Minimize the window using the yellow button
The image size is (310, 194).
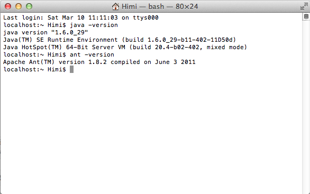coord(19,6)
